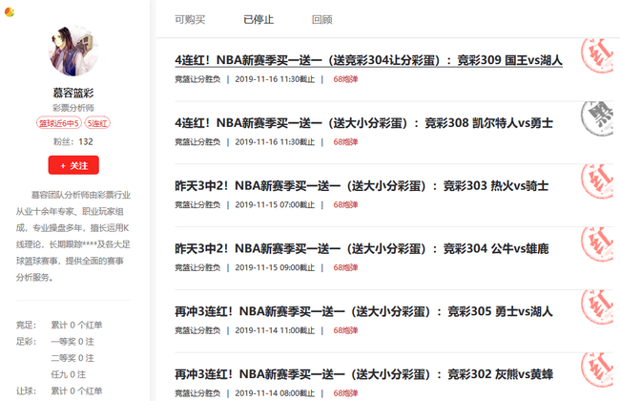Switch to the 可购买 tab
The height and width of the screenshot is (401, 620).
(190, 19)
